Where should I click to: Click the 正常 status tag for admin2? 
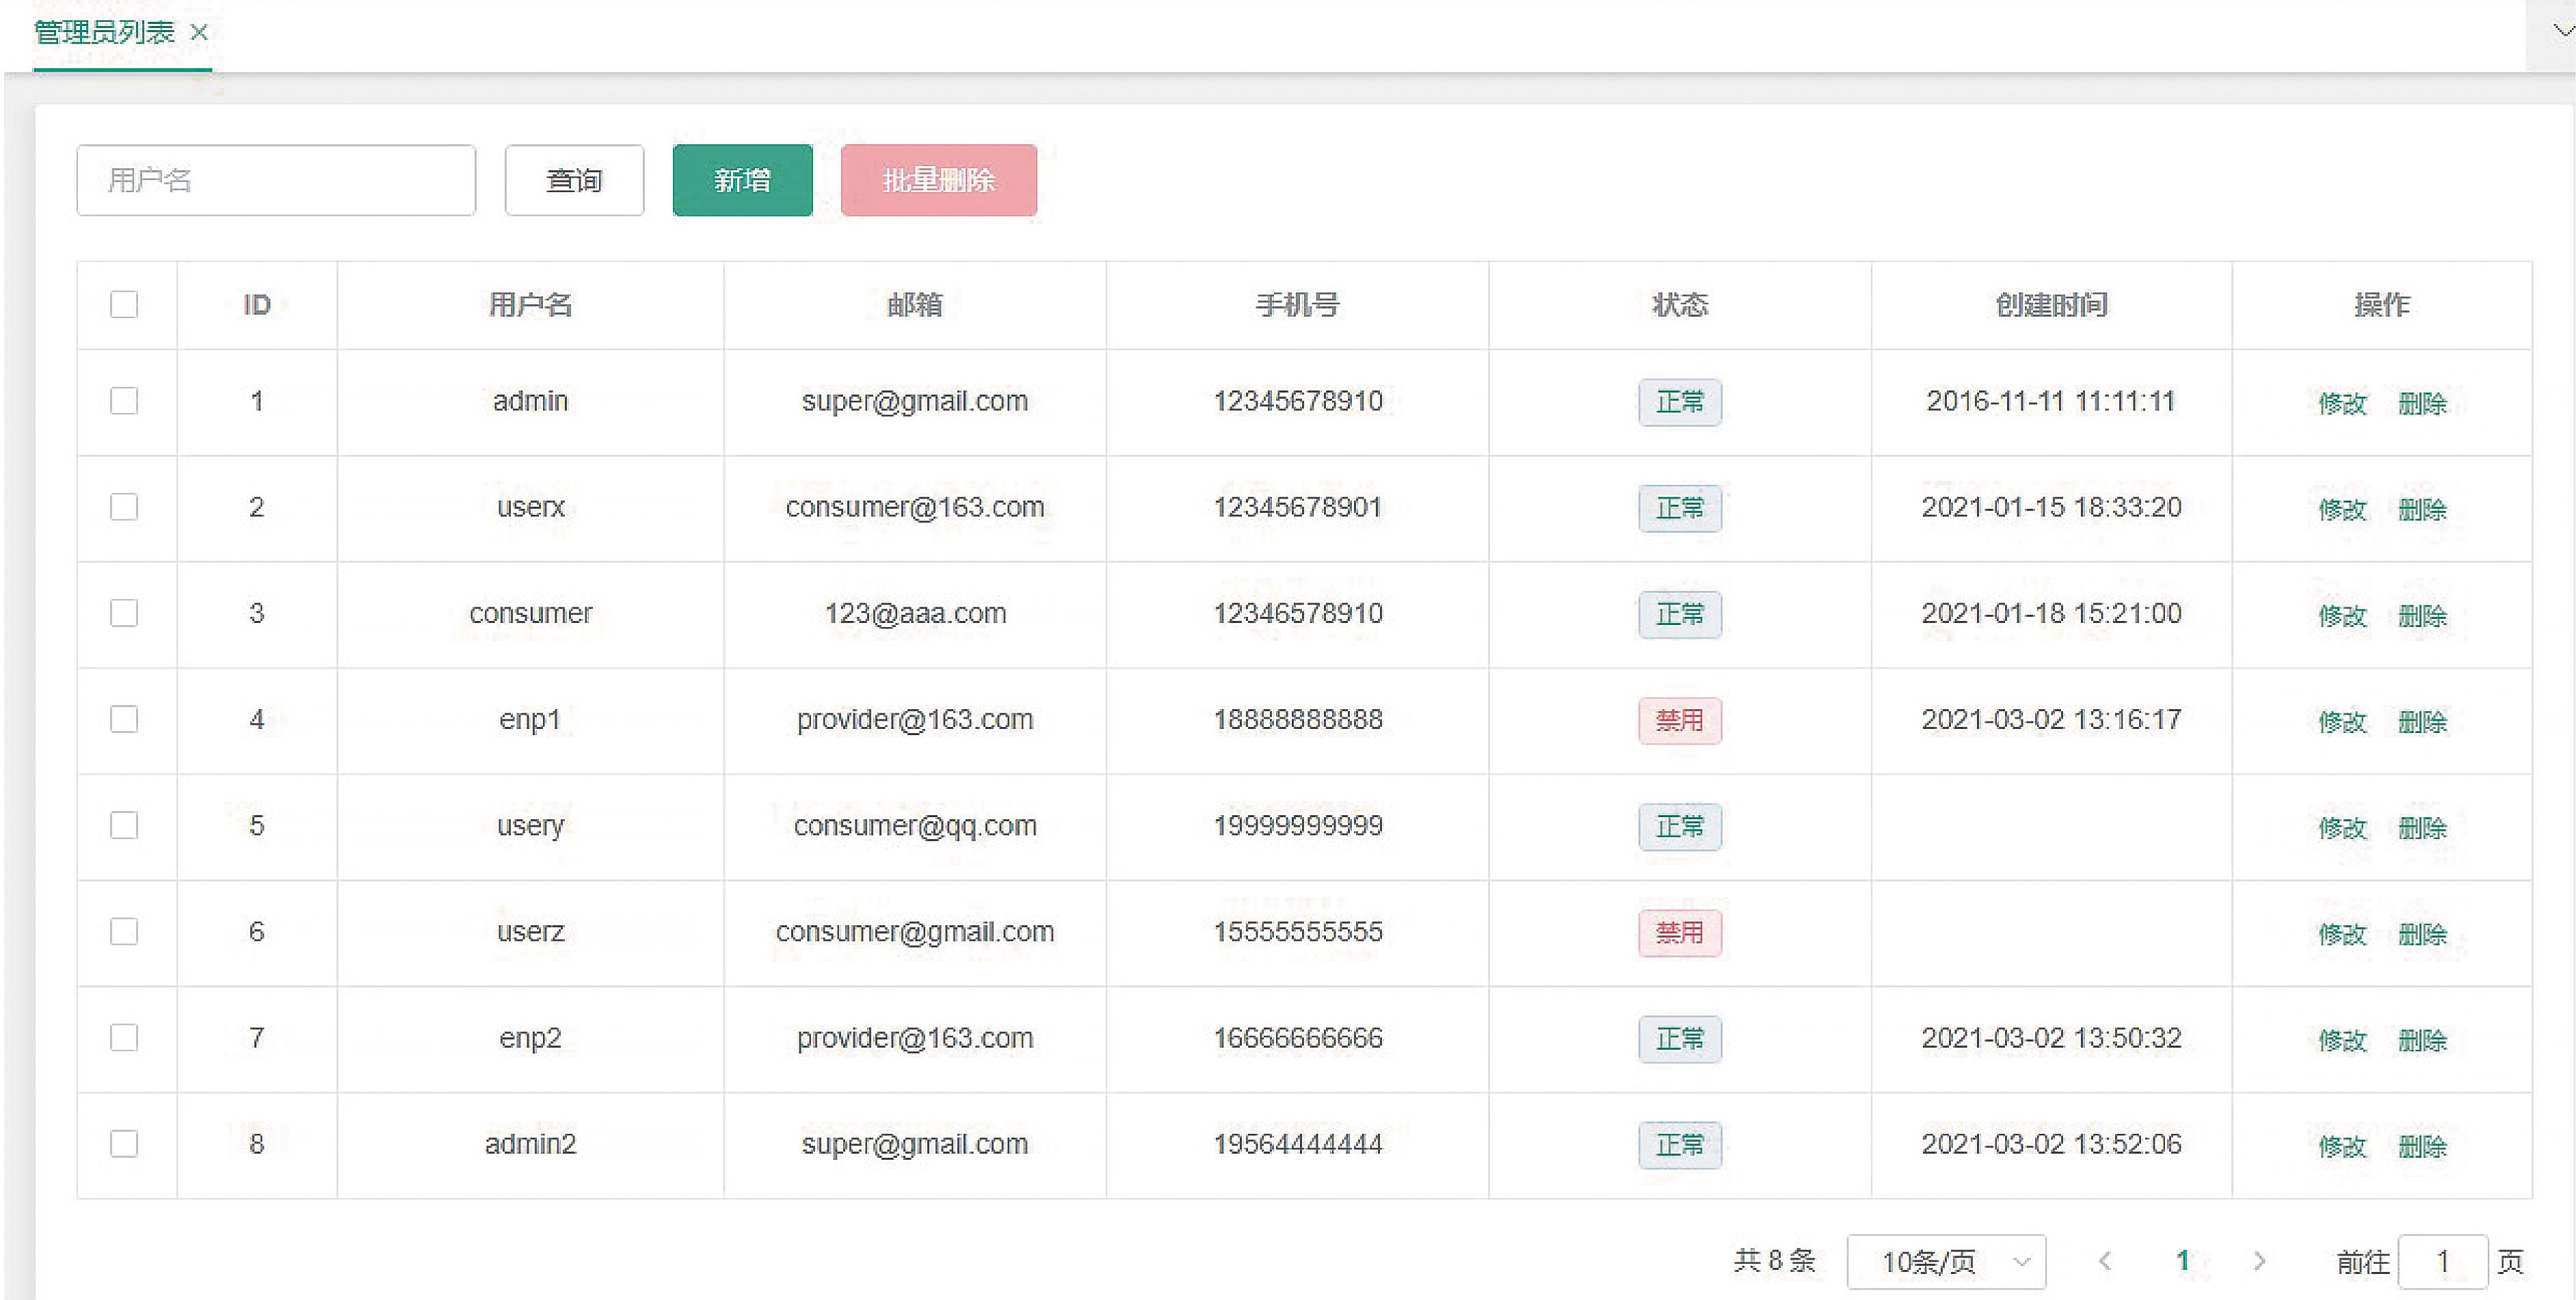[1680, 1145]
